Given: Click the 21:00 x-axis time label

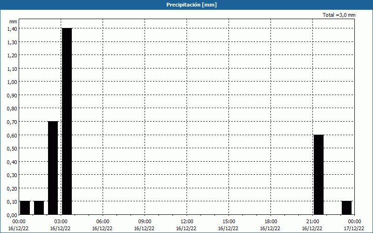Looking at the screenshot, I should (x=313, y=222).
